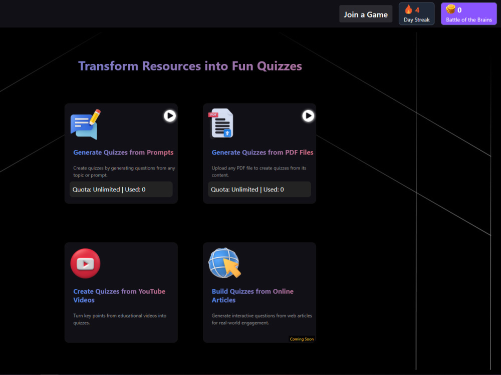501x375 pixels.
Task: Click the flame streak icon
Action: pyautogui.click(x=408, y=9)
